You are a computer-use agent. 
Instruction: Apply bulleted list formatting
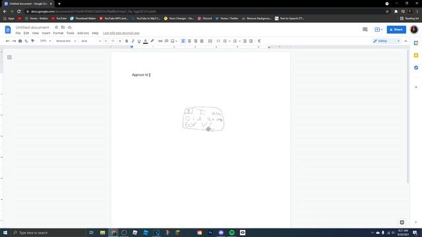[225, 41]
